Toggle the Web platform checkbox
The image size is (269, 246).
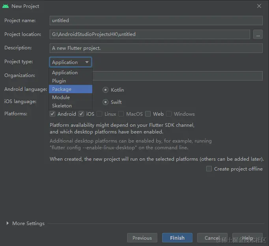[148, 114]
